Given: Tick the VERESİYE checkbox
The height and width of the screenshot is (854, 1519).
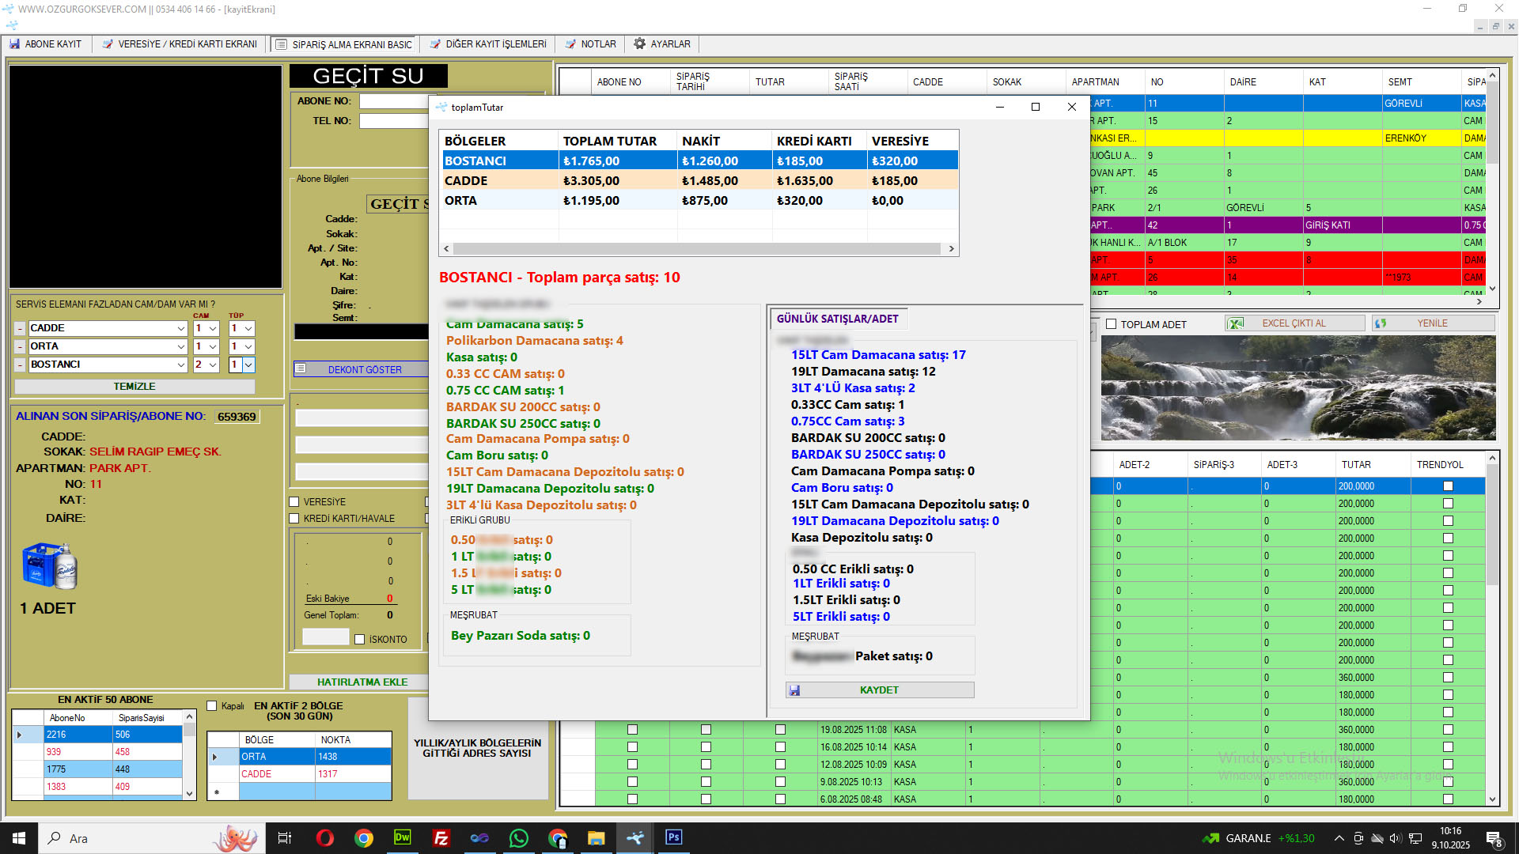Looking at the screenshot, I should [294, 502].
